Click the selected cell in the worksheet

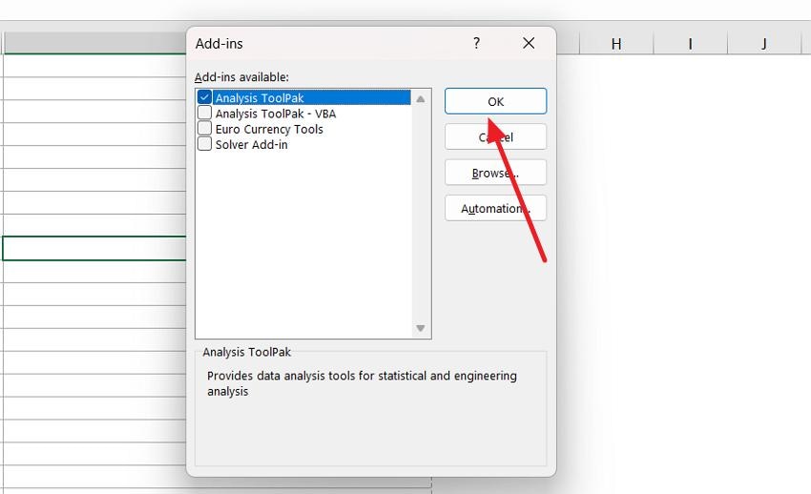point(94,248)
